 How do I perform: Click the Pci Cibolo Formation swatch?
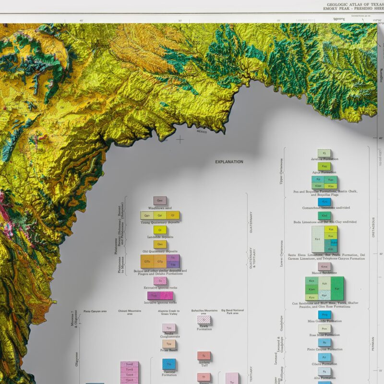coord(324,357)
